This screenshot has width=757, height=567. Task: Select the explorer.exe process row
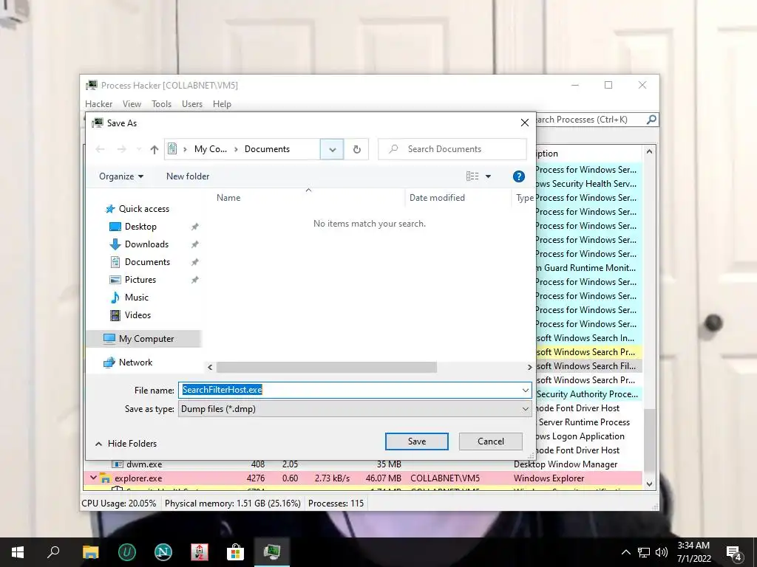pos(362,478)
